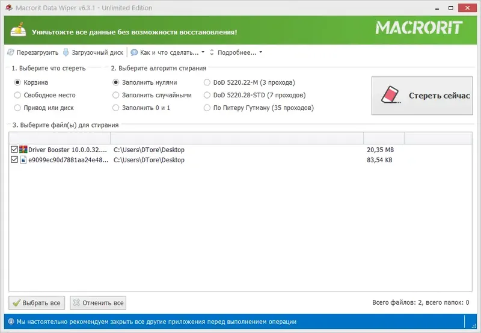Image resolution: width=481 pixels, height=333 pixels.
Task: Click Загрузочный диск toolbar item
Action: [93, 52]
